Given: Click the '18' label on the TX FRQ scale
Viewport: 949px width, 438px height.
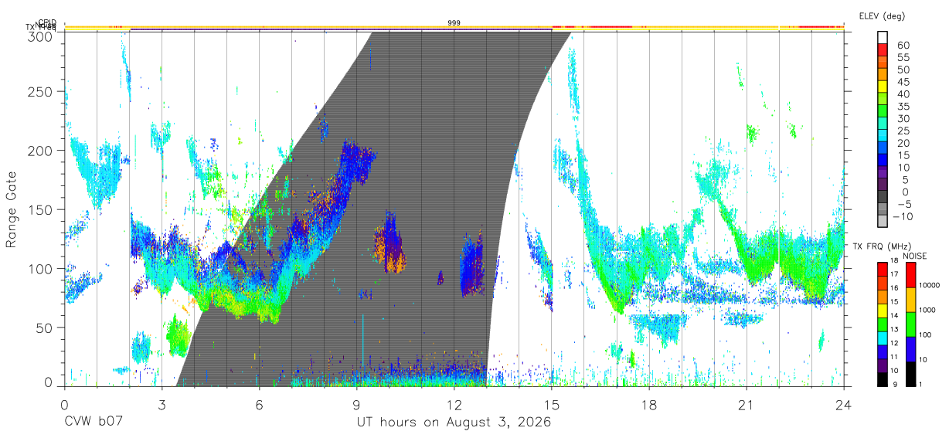Looking at the screenshot, I should (x=895, y=260).
